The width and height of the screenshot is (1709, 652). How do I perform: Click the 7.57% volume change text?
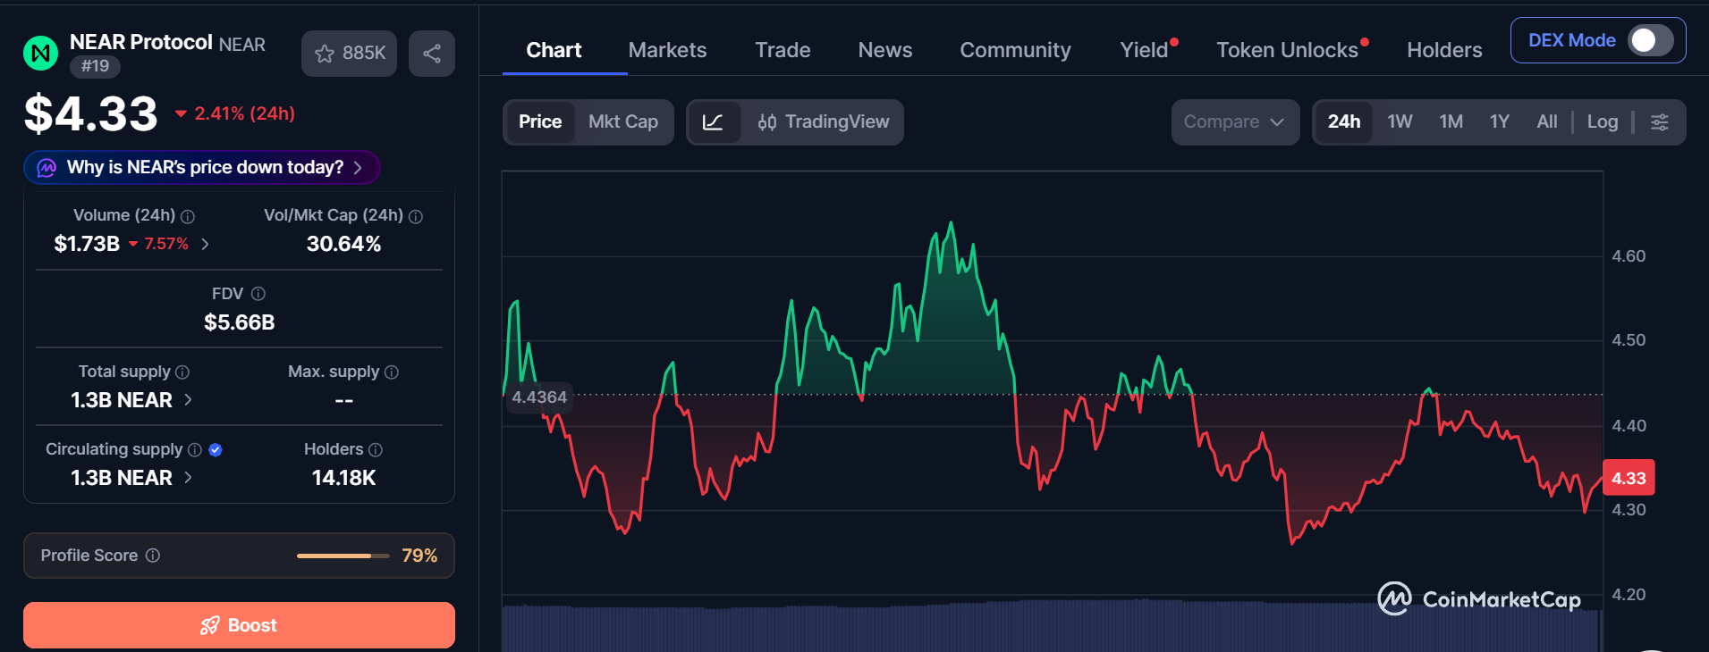[166, 244]
